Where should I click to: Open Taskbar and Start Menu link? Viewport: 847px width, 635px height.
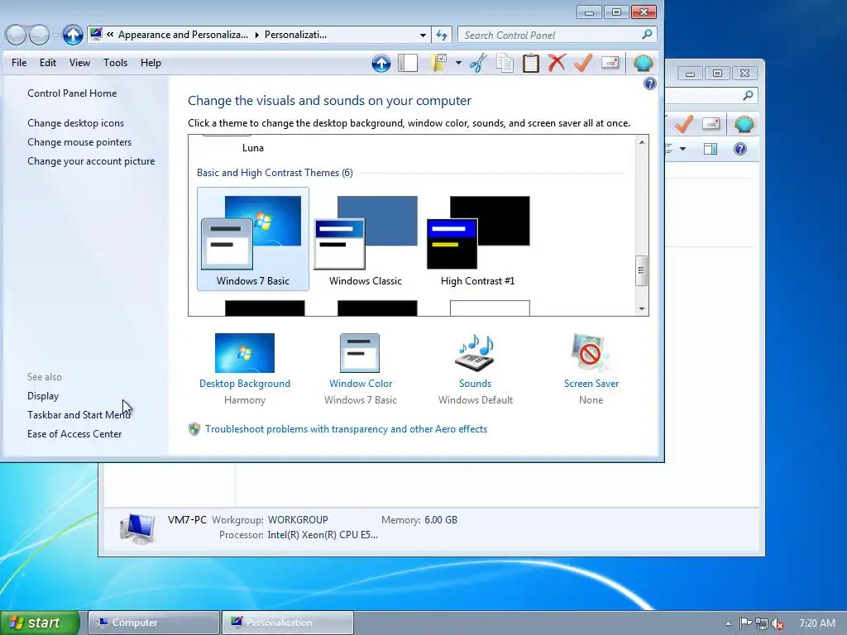(x=79, y=415)
